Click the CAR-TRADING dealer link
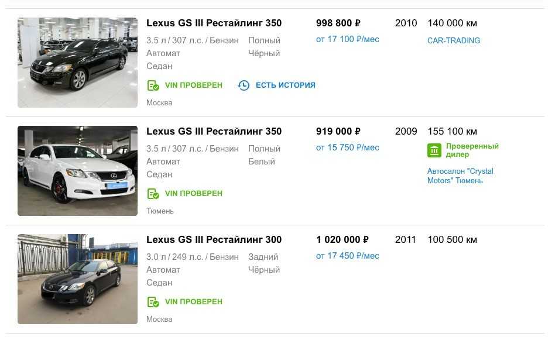Viewport: 555px width, 340px height. tap(454, 41)
